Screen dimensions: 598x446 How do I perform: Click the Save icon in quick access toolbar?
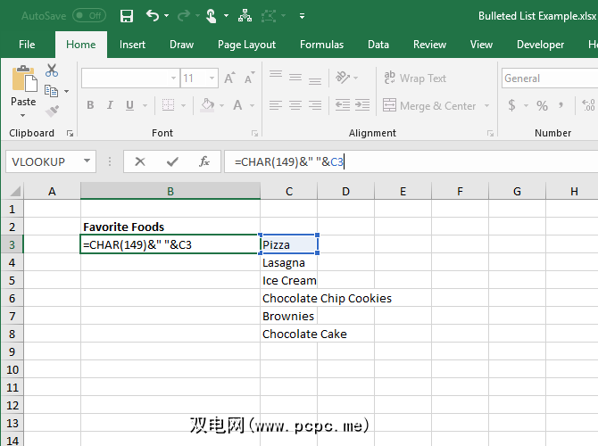[126, 16]
